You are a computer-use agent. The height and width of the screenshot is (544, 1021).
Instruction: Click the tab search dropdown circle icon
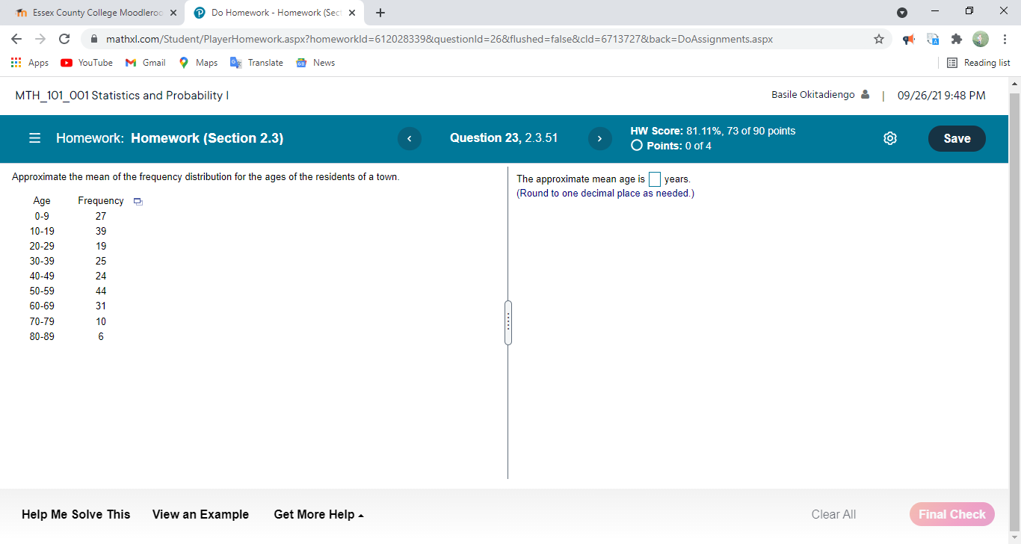(902, 13)
